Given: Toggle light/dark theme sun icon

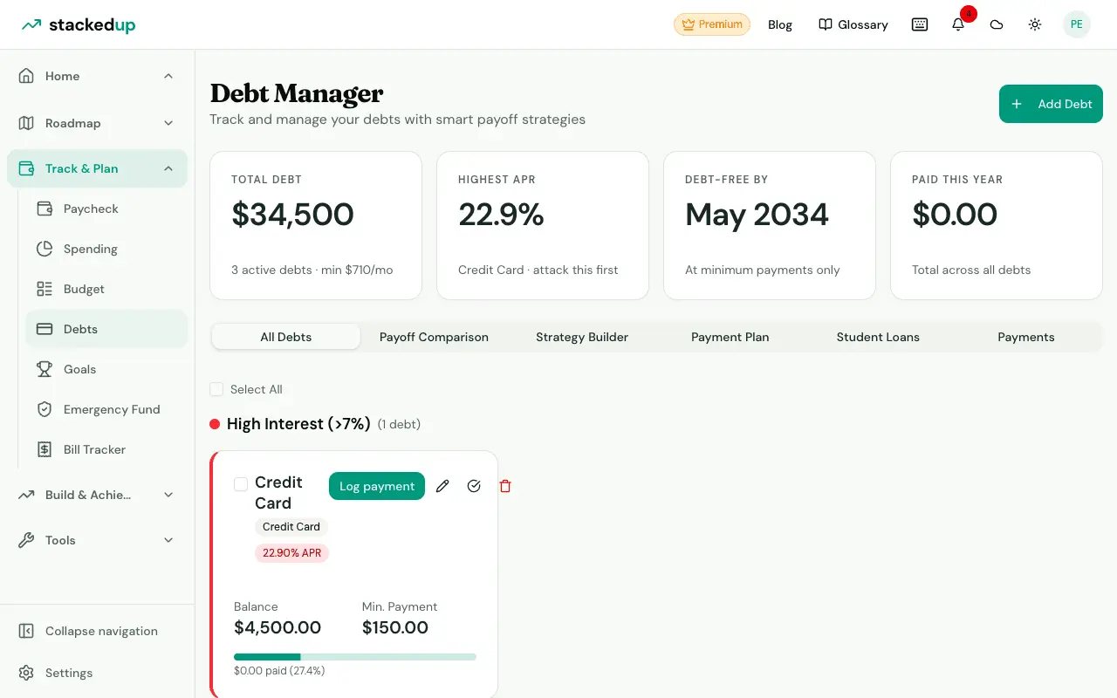Looking at the screenshot, I should point(1035,24).
